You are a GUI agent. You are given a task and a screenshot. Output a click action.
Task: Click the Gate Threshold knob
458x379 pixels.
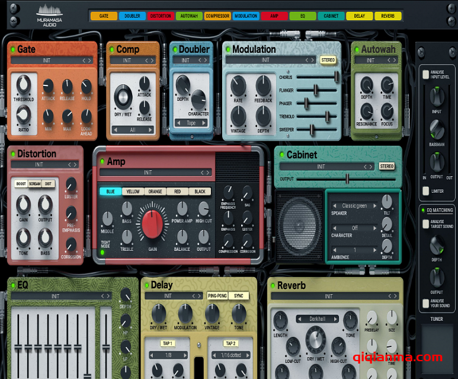click(x=24, y=87)
